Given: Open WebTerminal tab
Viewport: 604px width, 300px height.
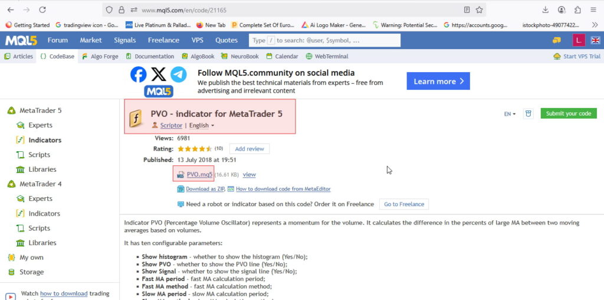Looking at the screenshot, I should pos(327,56).
